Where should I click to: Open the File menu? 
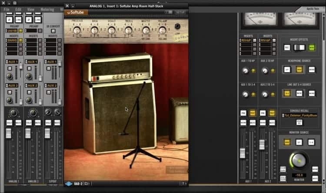[x=7, y=10]
